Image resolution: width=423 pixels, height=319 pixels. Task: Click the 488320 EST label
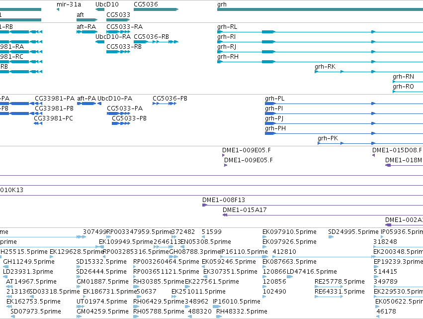pyautogui.click(x=200, y=312)
